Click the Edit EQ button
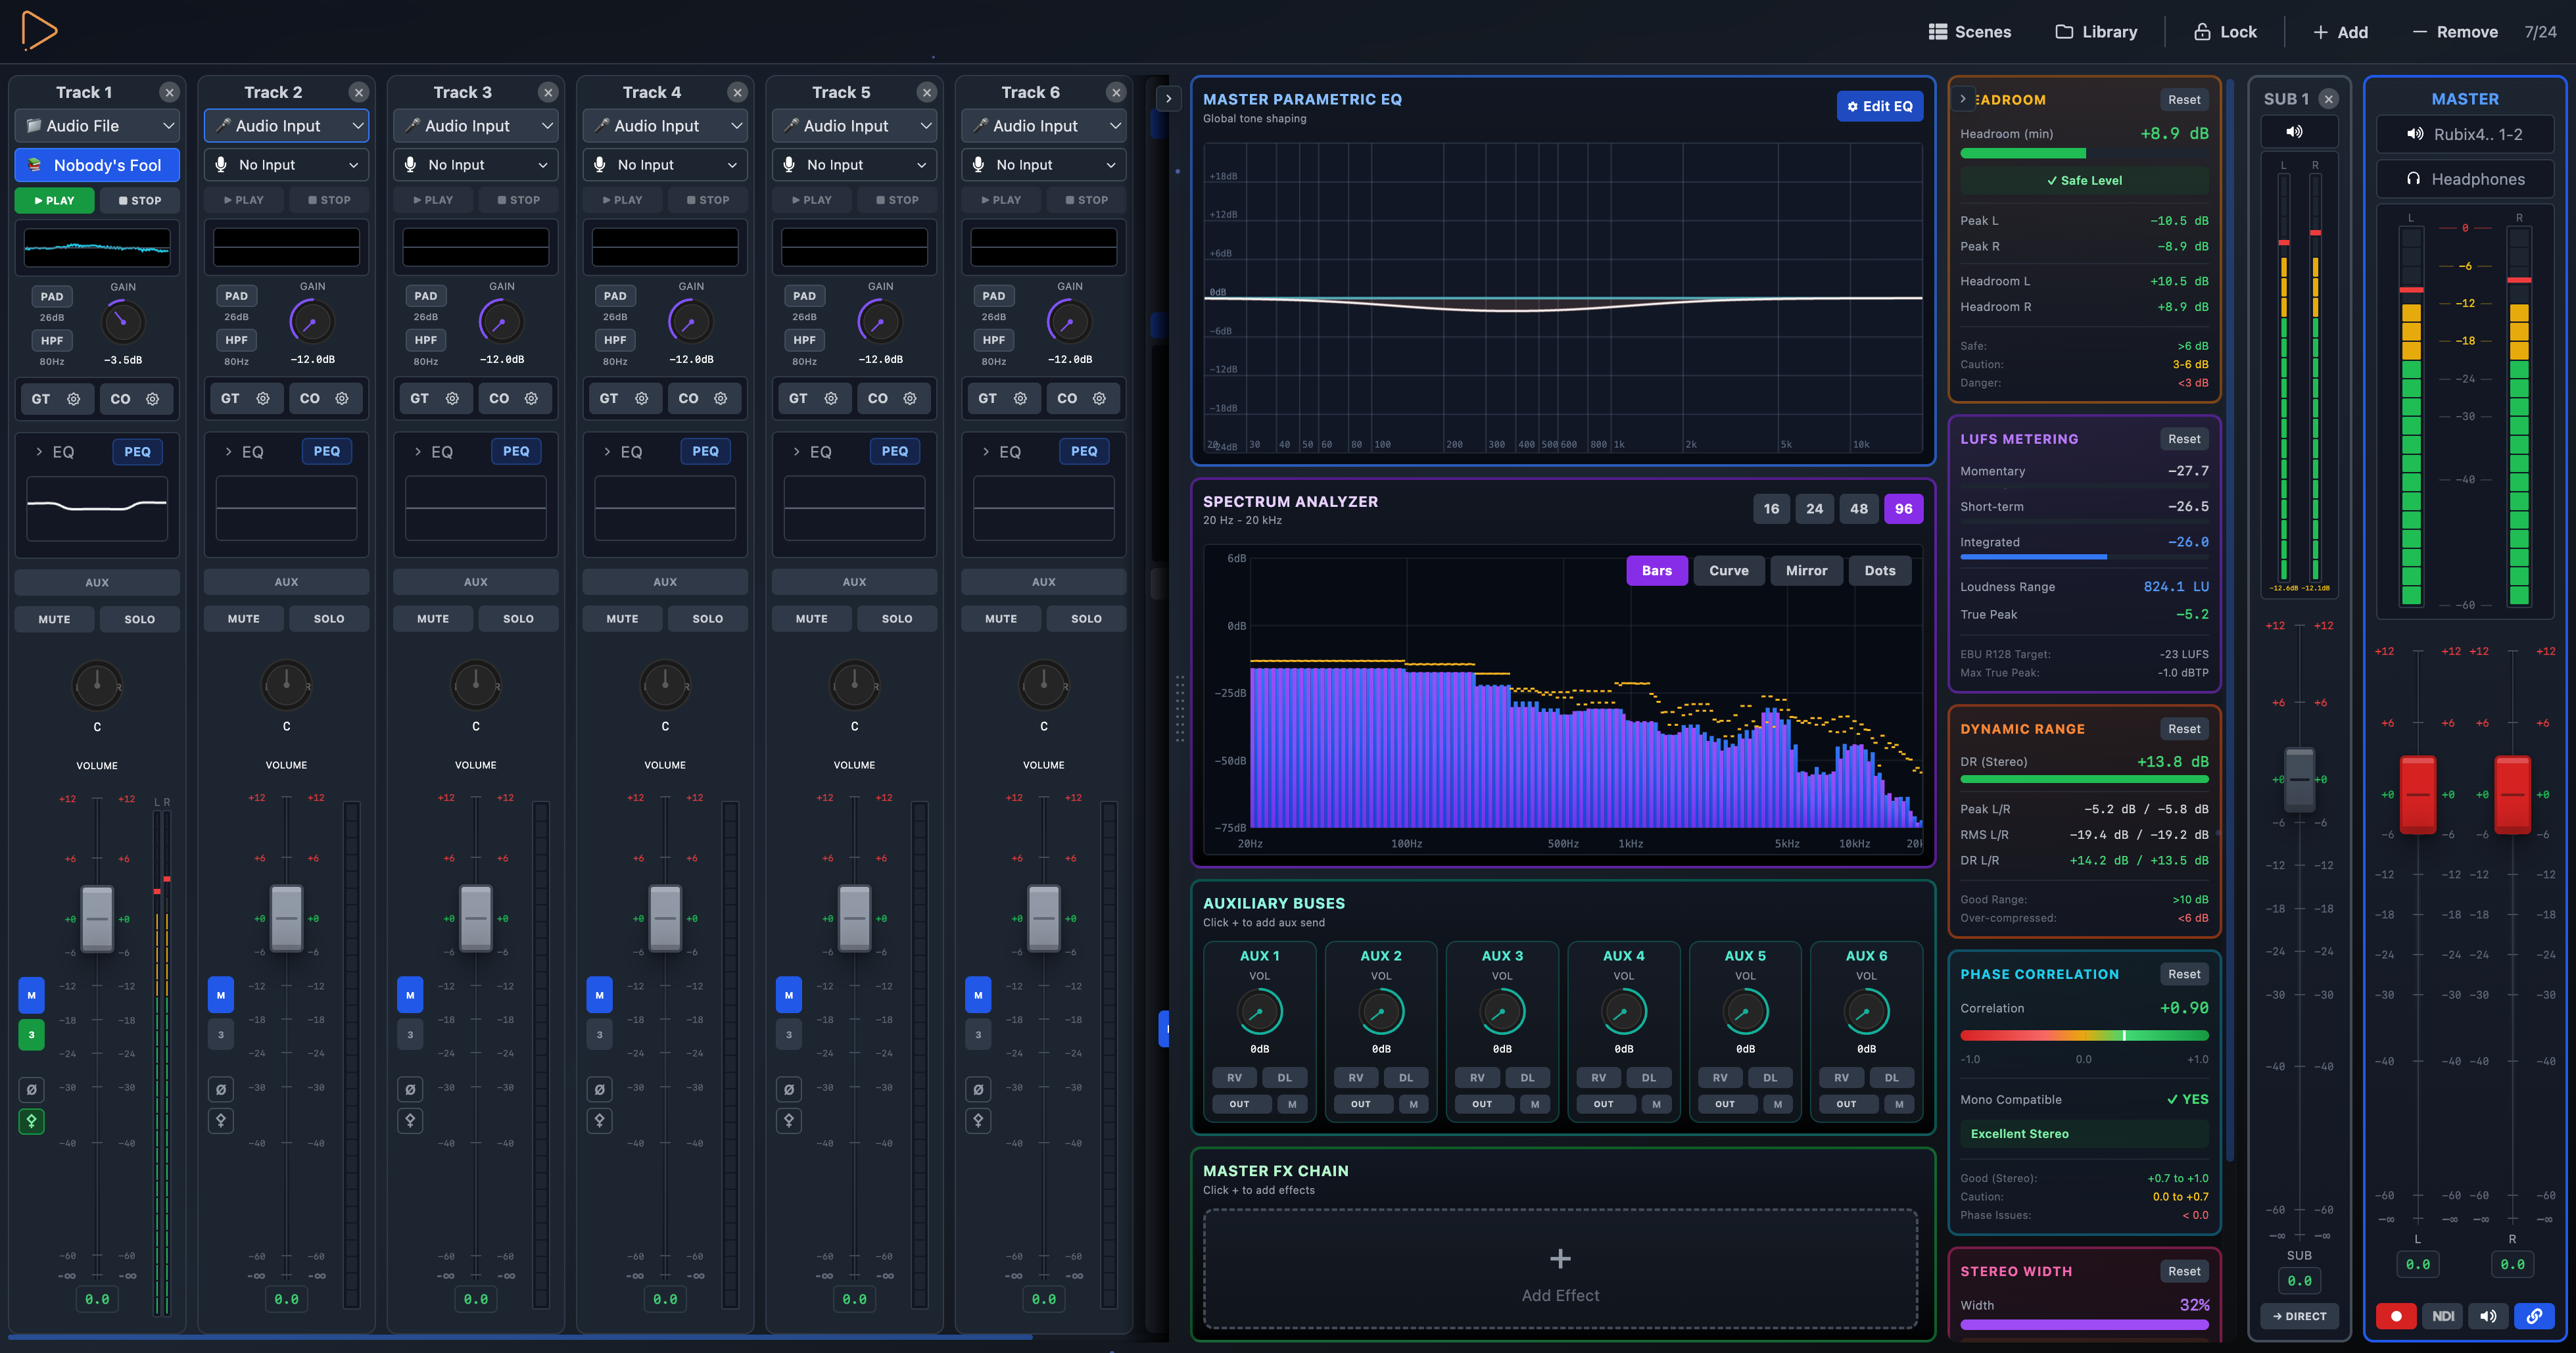 point(1880,106)
